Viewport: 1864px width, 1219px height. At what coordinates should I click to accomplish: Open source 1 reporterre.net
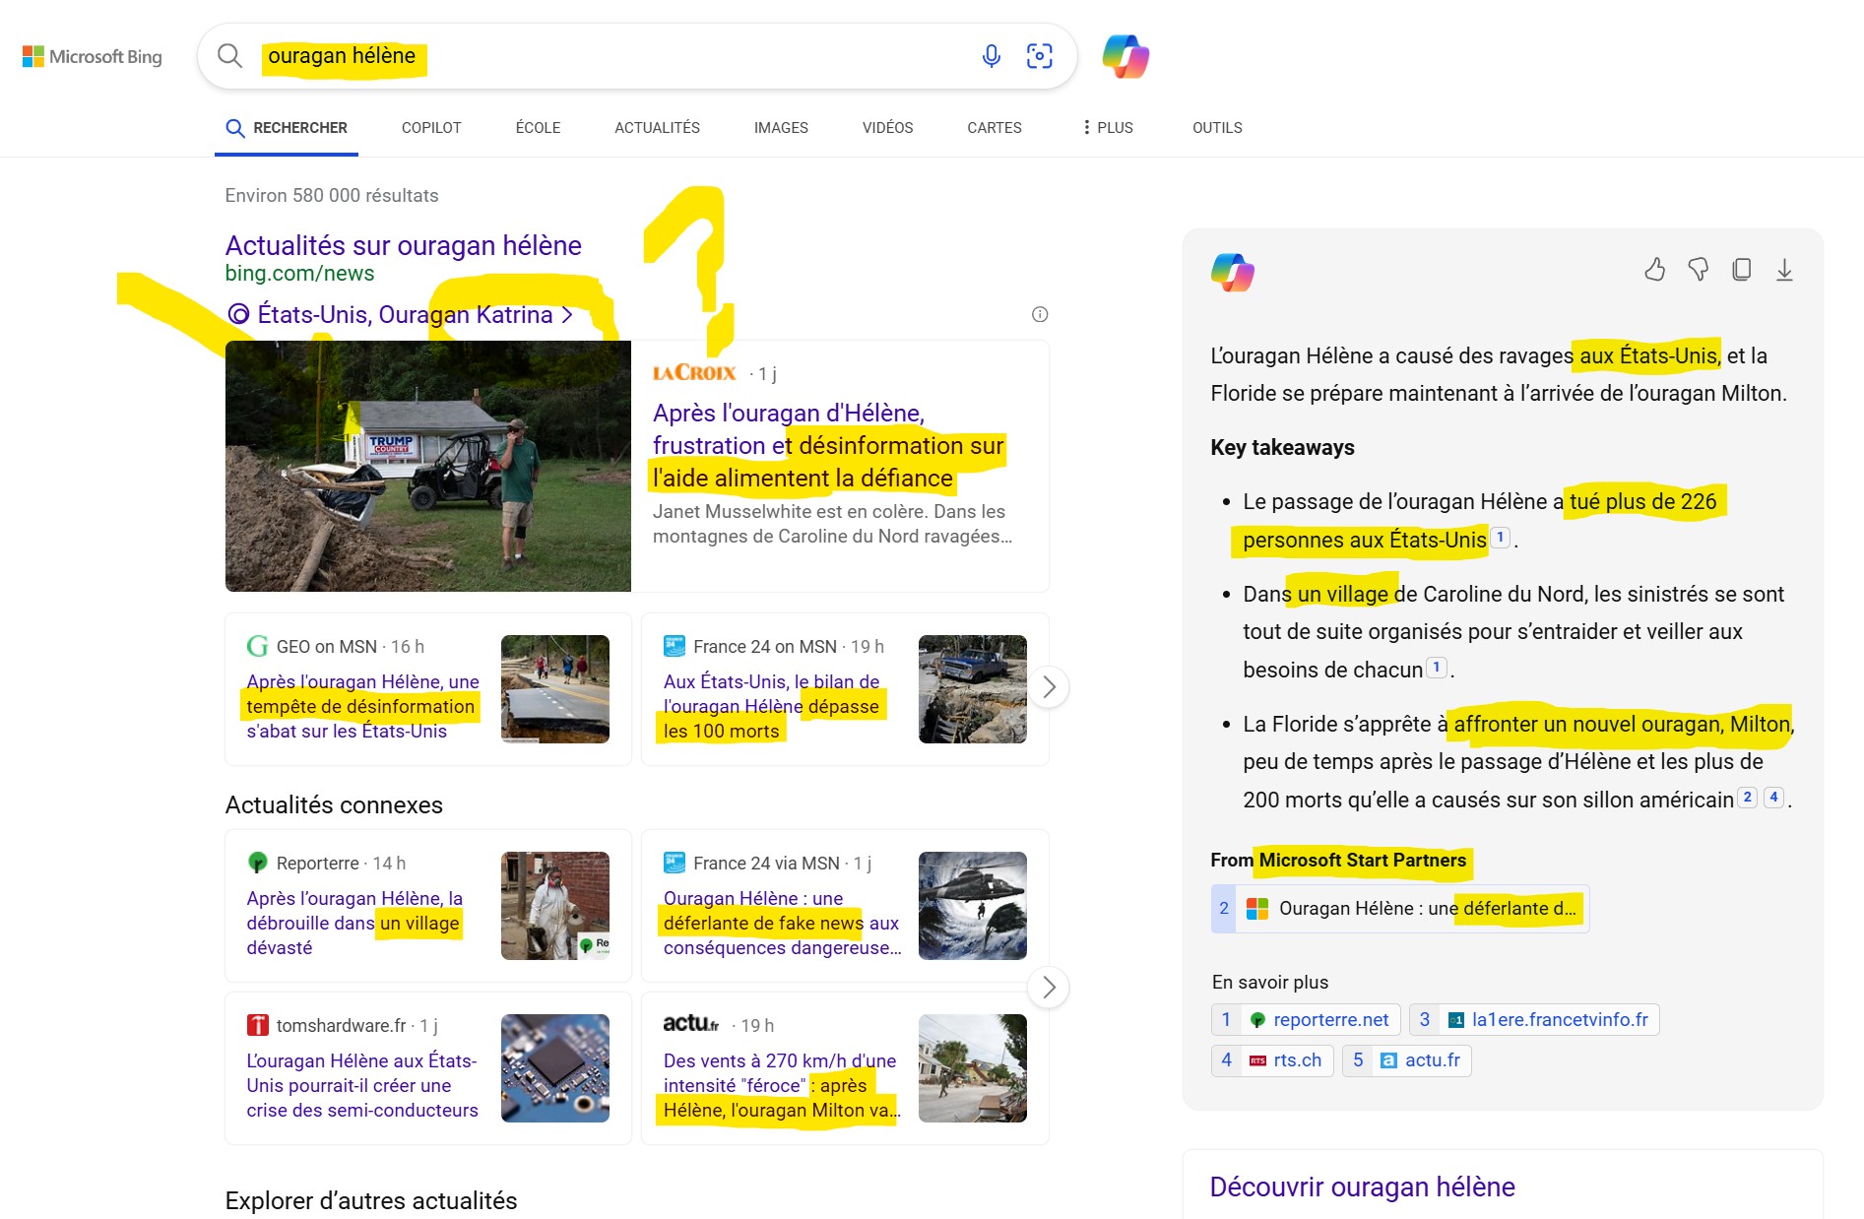1306,1019
